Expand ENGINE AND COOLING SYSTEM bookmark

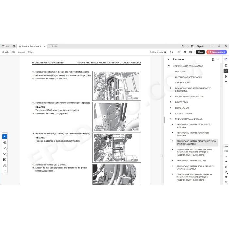[170, 97]
